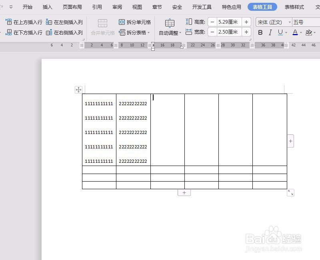This screenshot has height=260, width=320.
Task: Toggle bold formatting with B
Action: [x=260, y=32]
